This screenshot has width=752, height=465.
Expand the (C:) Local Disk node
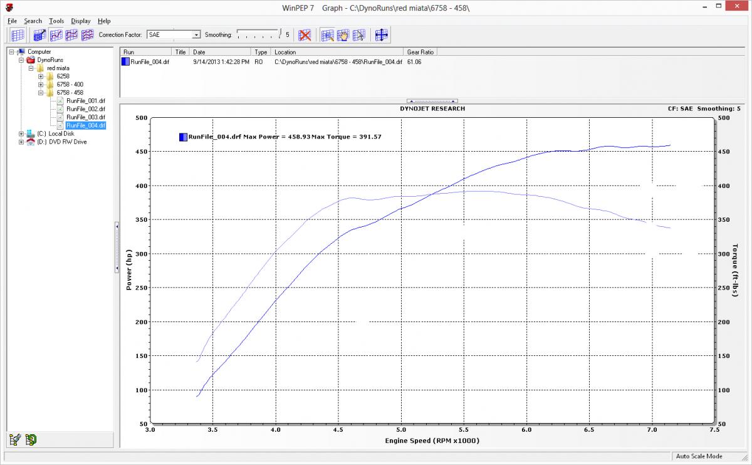click(21, 133)
